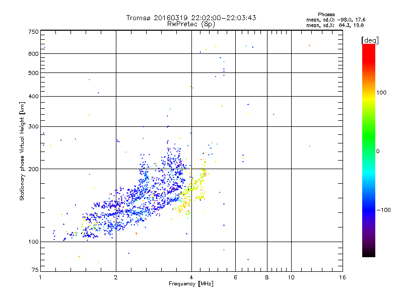Screen dimensions: 403x302
Task: Click the colorbar tick label '100'
Action: pos(381,93)
